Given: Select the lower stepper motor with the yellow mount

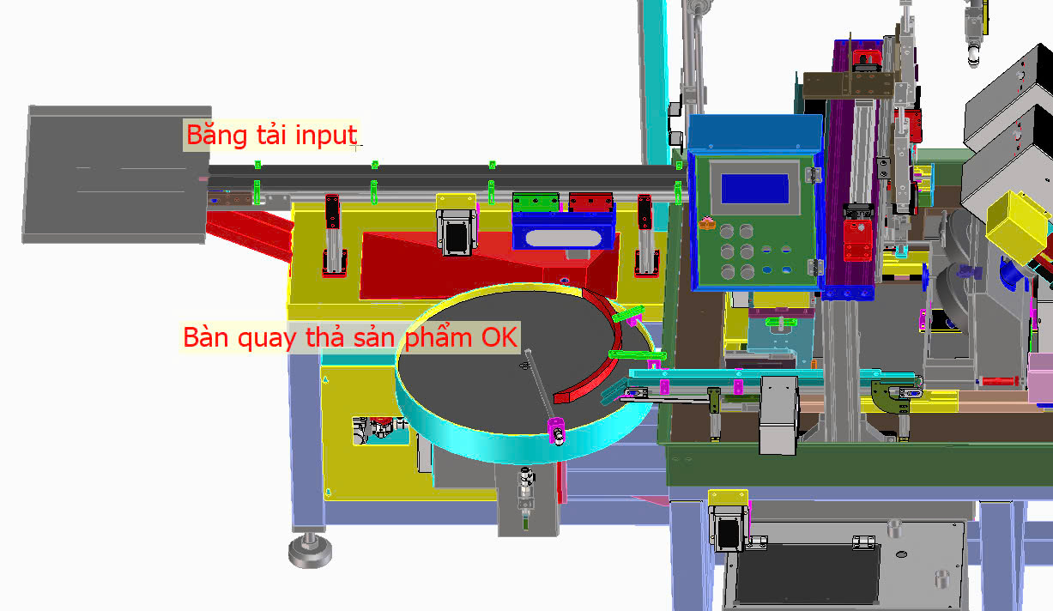Looking at the screenshot, I should [x=729, y=521].
